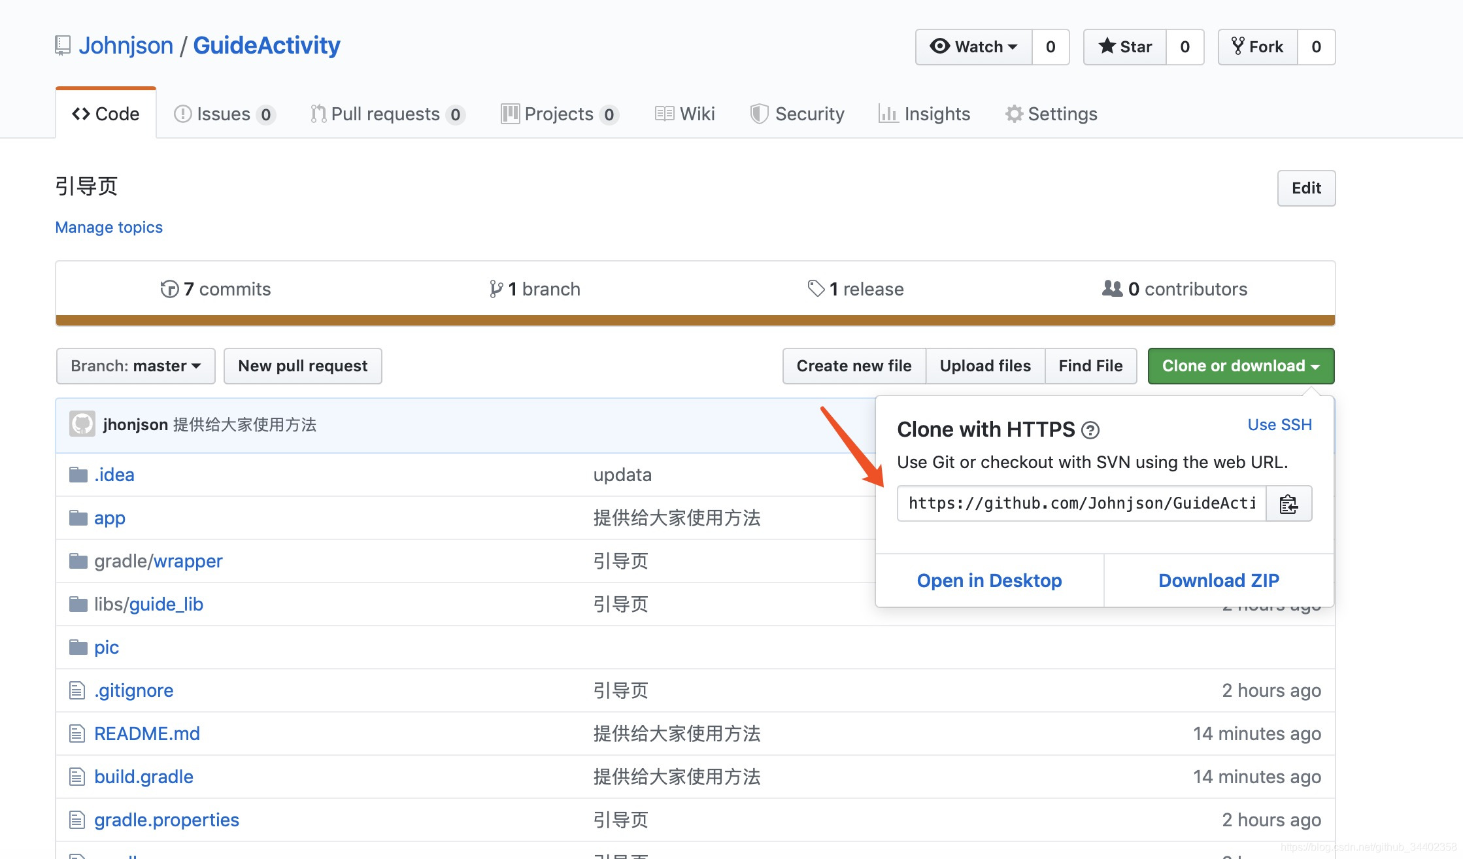Collapse the Clone or download dropdown
The height and width of the screenshot is (859, 1463).
1241,366
